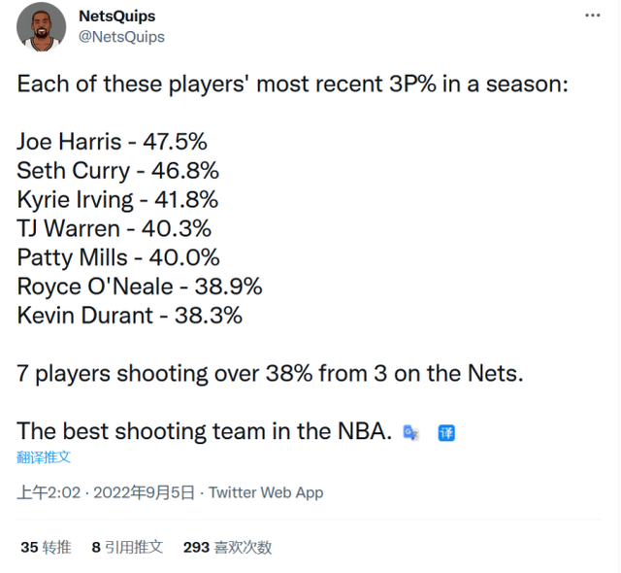View the 293 喜欢次数 likes list
The height and width of the screenshot is (573, 621).
click(x=227, y=547)
